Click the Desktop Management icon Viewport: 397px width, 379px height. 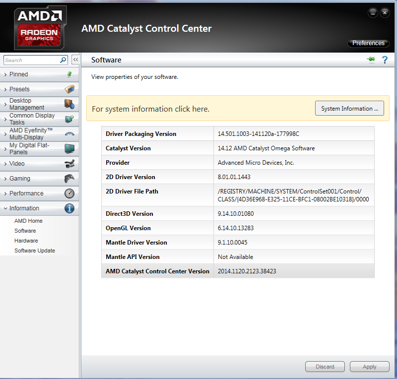pyautogui.click(x=69, y=104)
